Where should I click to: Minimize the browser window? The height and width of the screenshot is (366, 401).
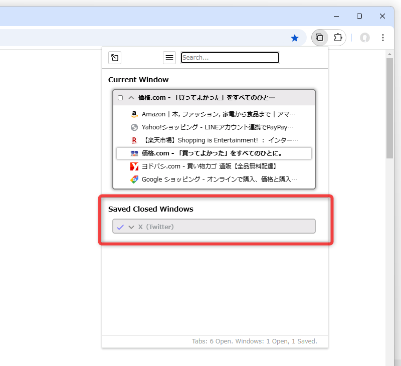[336, 16]
